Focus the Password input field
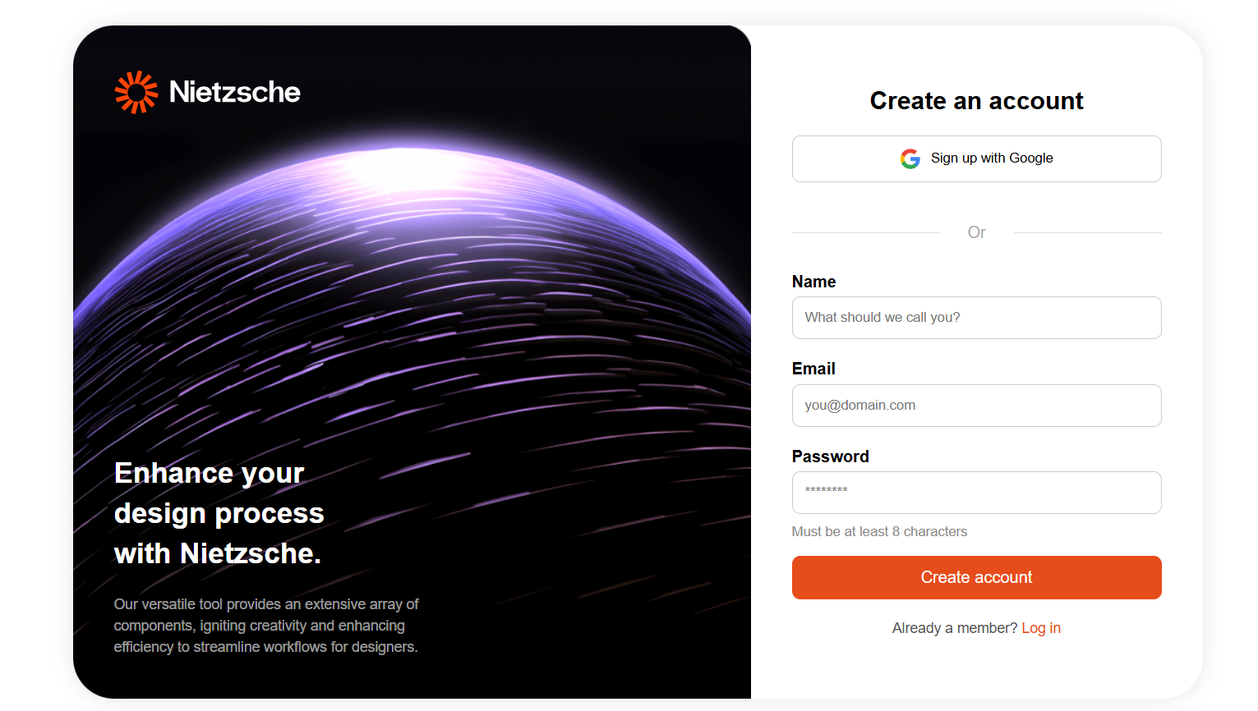 (976, 493)
